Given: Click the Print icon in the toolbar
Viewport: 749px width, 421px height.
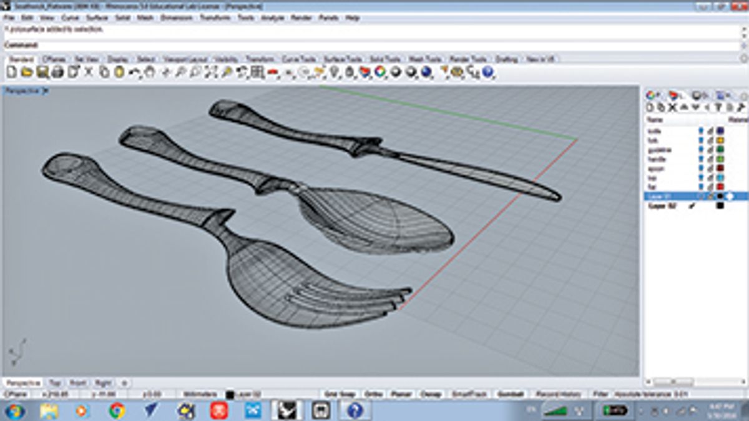Looking at the screenshot, I should (x=57, y=72).
